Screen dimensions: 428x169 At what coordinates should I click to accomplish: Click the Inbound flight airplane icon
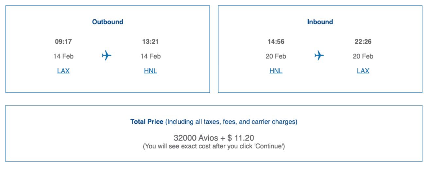coord(319,56)
